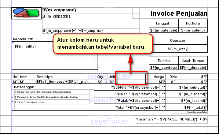Click the empty new column highlighted in red

(131, 79)
